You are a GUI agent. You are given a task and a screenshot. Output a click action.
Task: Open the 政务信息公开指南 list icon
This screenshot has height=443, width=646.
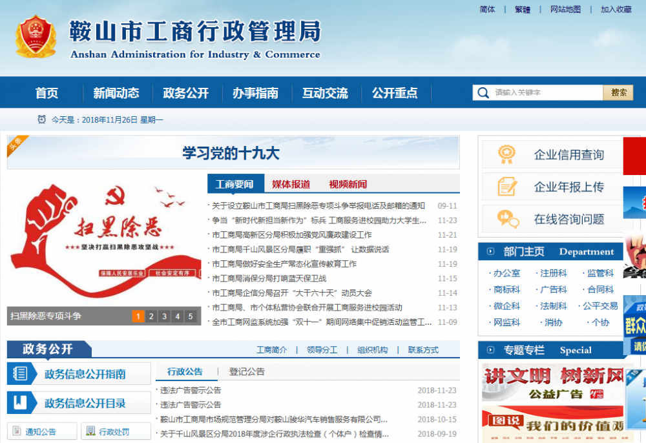tap(21, 374)
